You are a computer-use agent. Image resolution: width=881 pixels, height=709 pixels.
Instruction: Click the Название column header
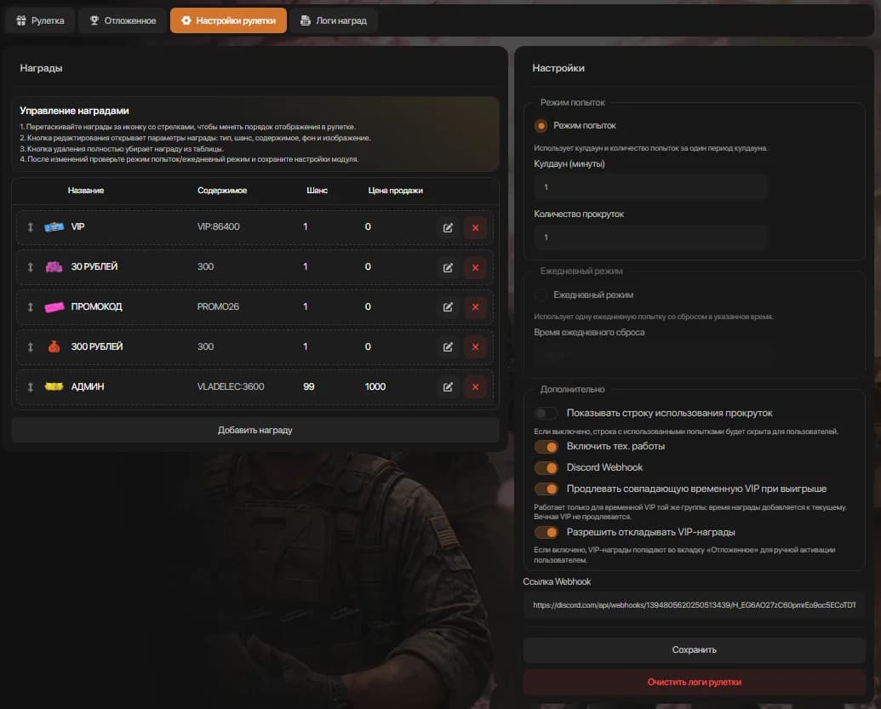86,191
